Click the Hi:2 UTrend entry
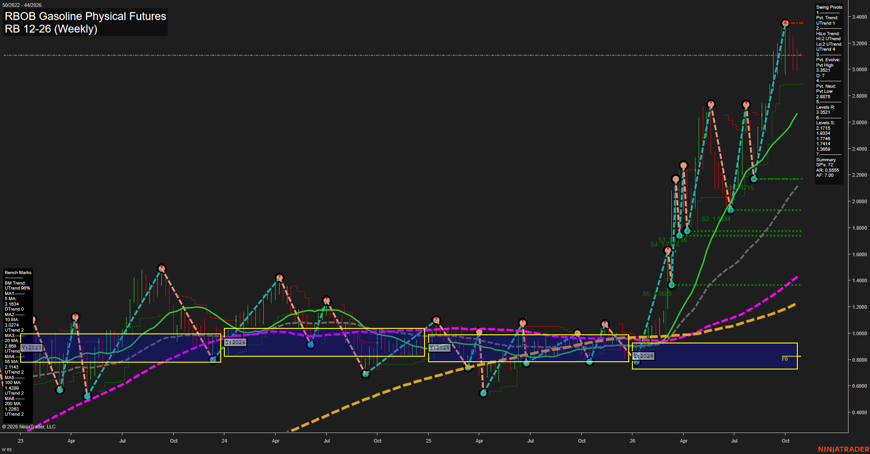870x454 pixels. click(828, 39)
